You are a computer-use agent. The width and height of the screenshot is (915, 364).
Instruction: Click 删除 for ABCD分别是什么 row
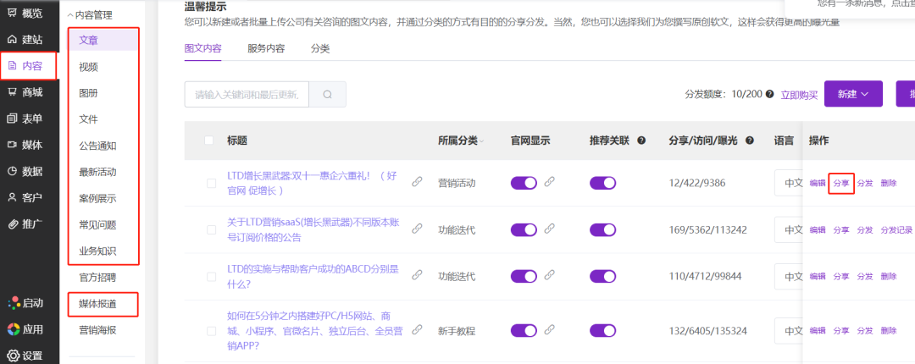(889, 277)
